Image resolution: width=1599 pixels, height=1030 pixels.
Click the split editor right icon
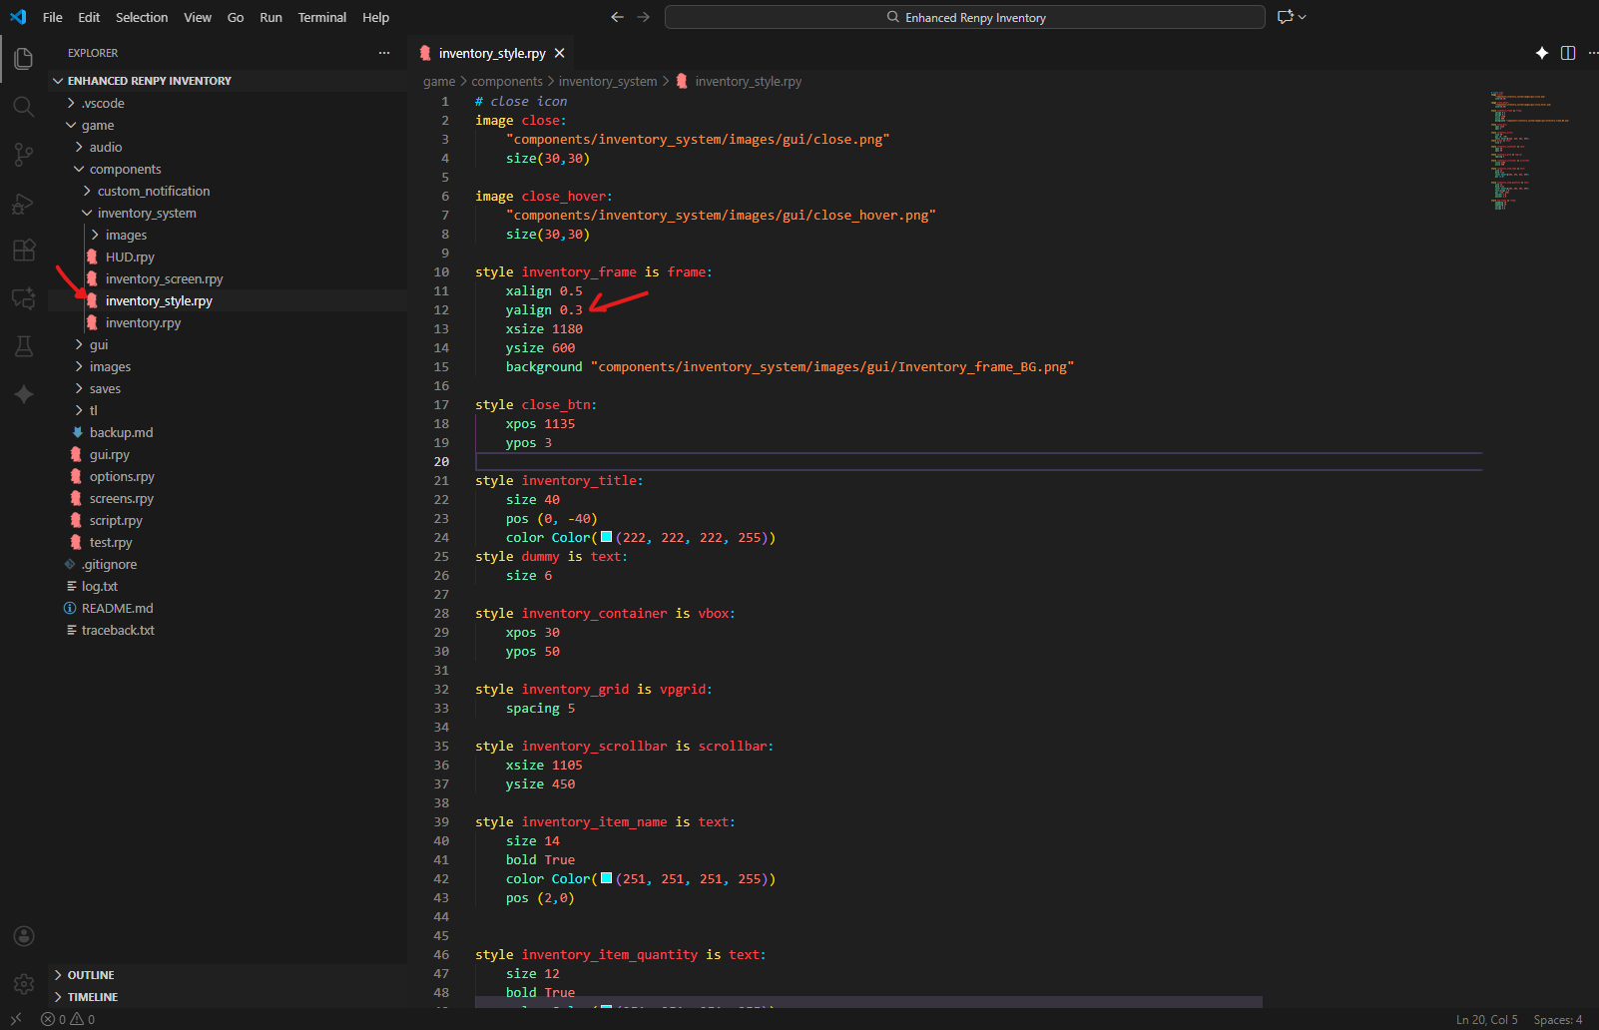(1568, 53)
